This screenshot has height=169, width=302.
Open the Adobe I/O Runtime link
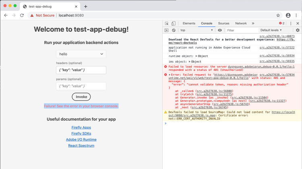[x=81, y=139]
